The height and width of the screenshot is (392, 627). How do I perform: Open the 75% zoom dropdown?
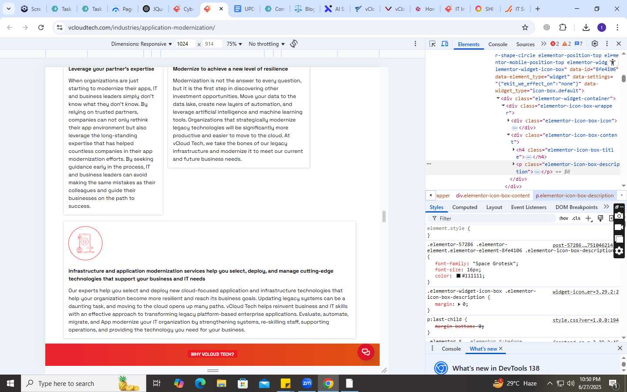(x=234, y=44)
